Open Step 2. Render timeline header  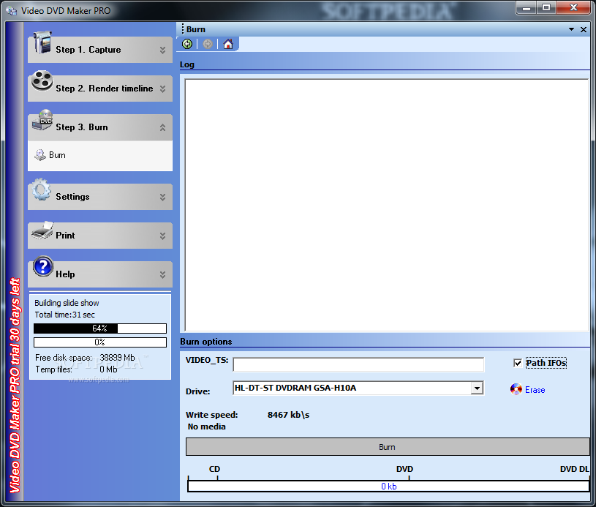pos(100,89)
